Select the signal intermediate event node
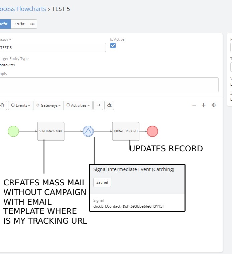This screenshot has width=232, height=254. (x=88, y=131)
